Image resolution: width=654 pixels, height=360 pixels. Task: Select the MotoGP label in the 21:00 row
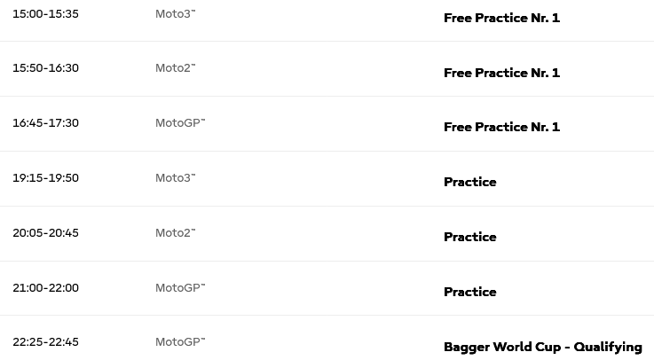click(x=179, y=288)
